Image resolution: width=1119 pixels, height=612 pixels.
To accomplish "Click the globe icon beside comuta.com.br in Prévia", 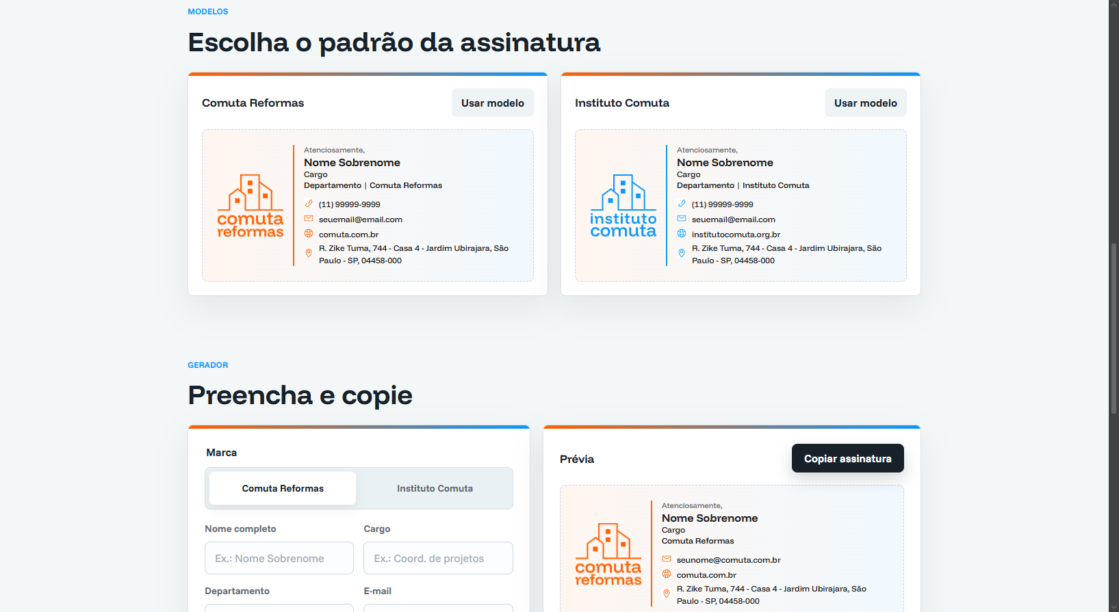I will pyautogui.click(x=667, y=574).
